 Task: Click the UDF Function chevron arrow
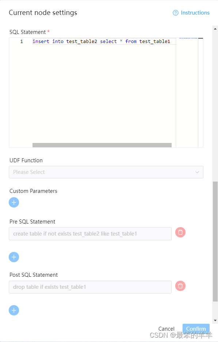pyautogui.click(x=197, y=172)
